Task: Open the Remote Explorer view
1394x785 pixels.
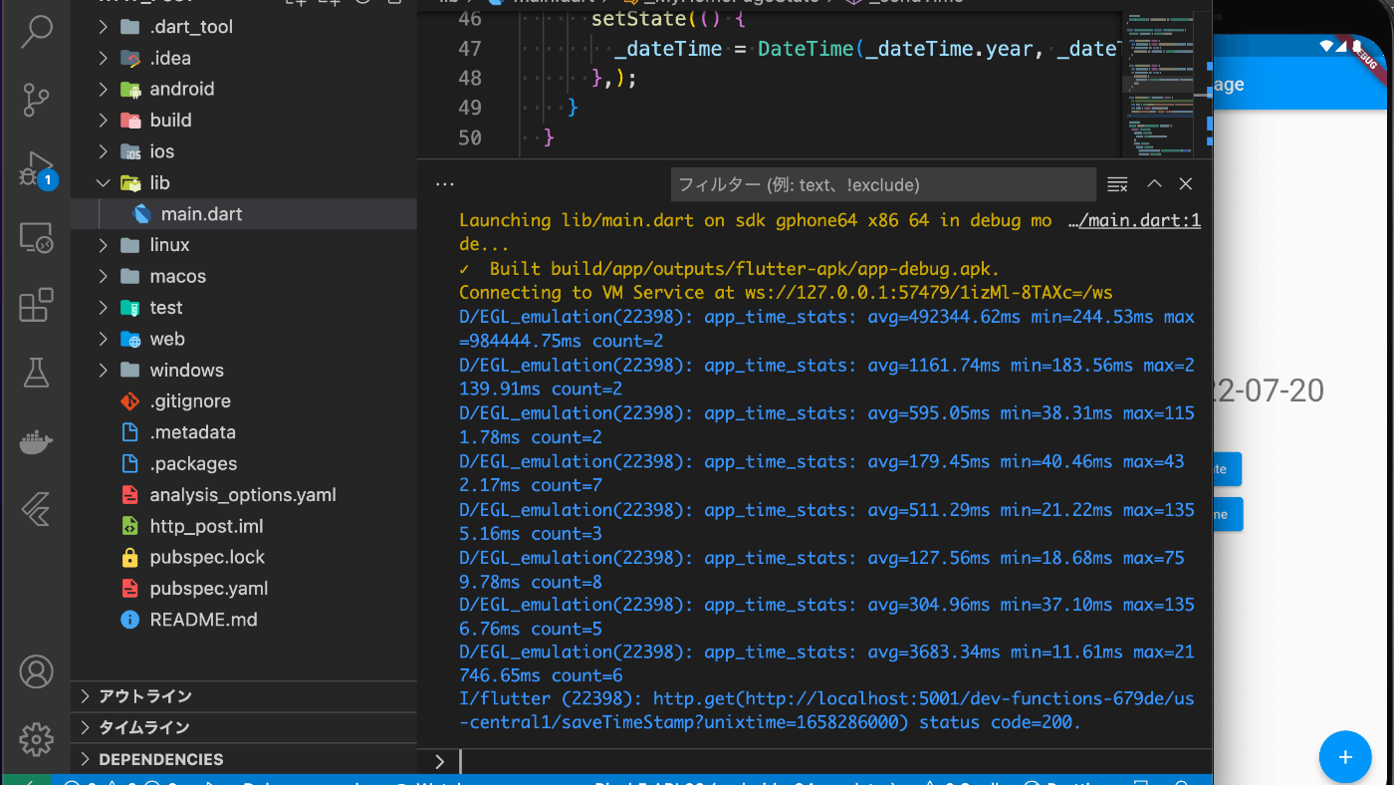Action: pos(36,237)
